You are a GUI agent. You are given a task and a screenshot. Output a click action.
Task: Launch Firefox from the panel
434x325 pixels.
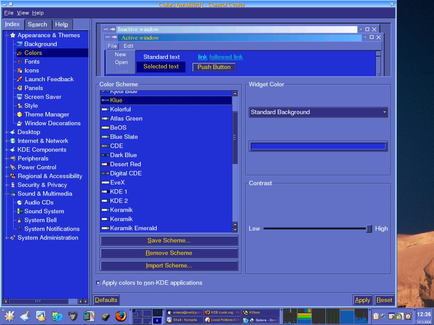click(x=121, y=316)
